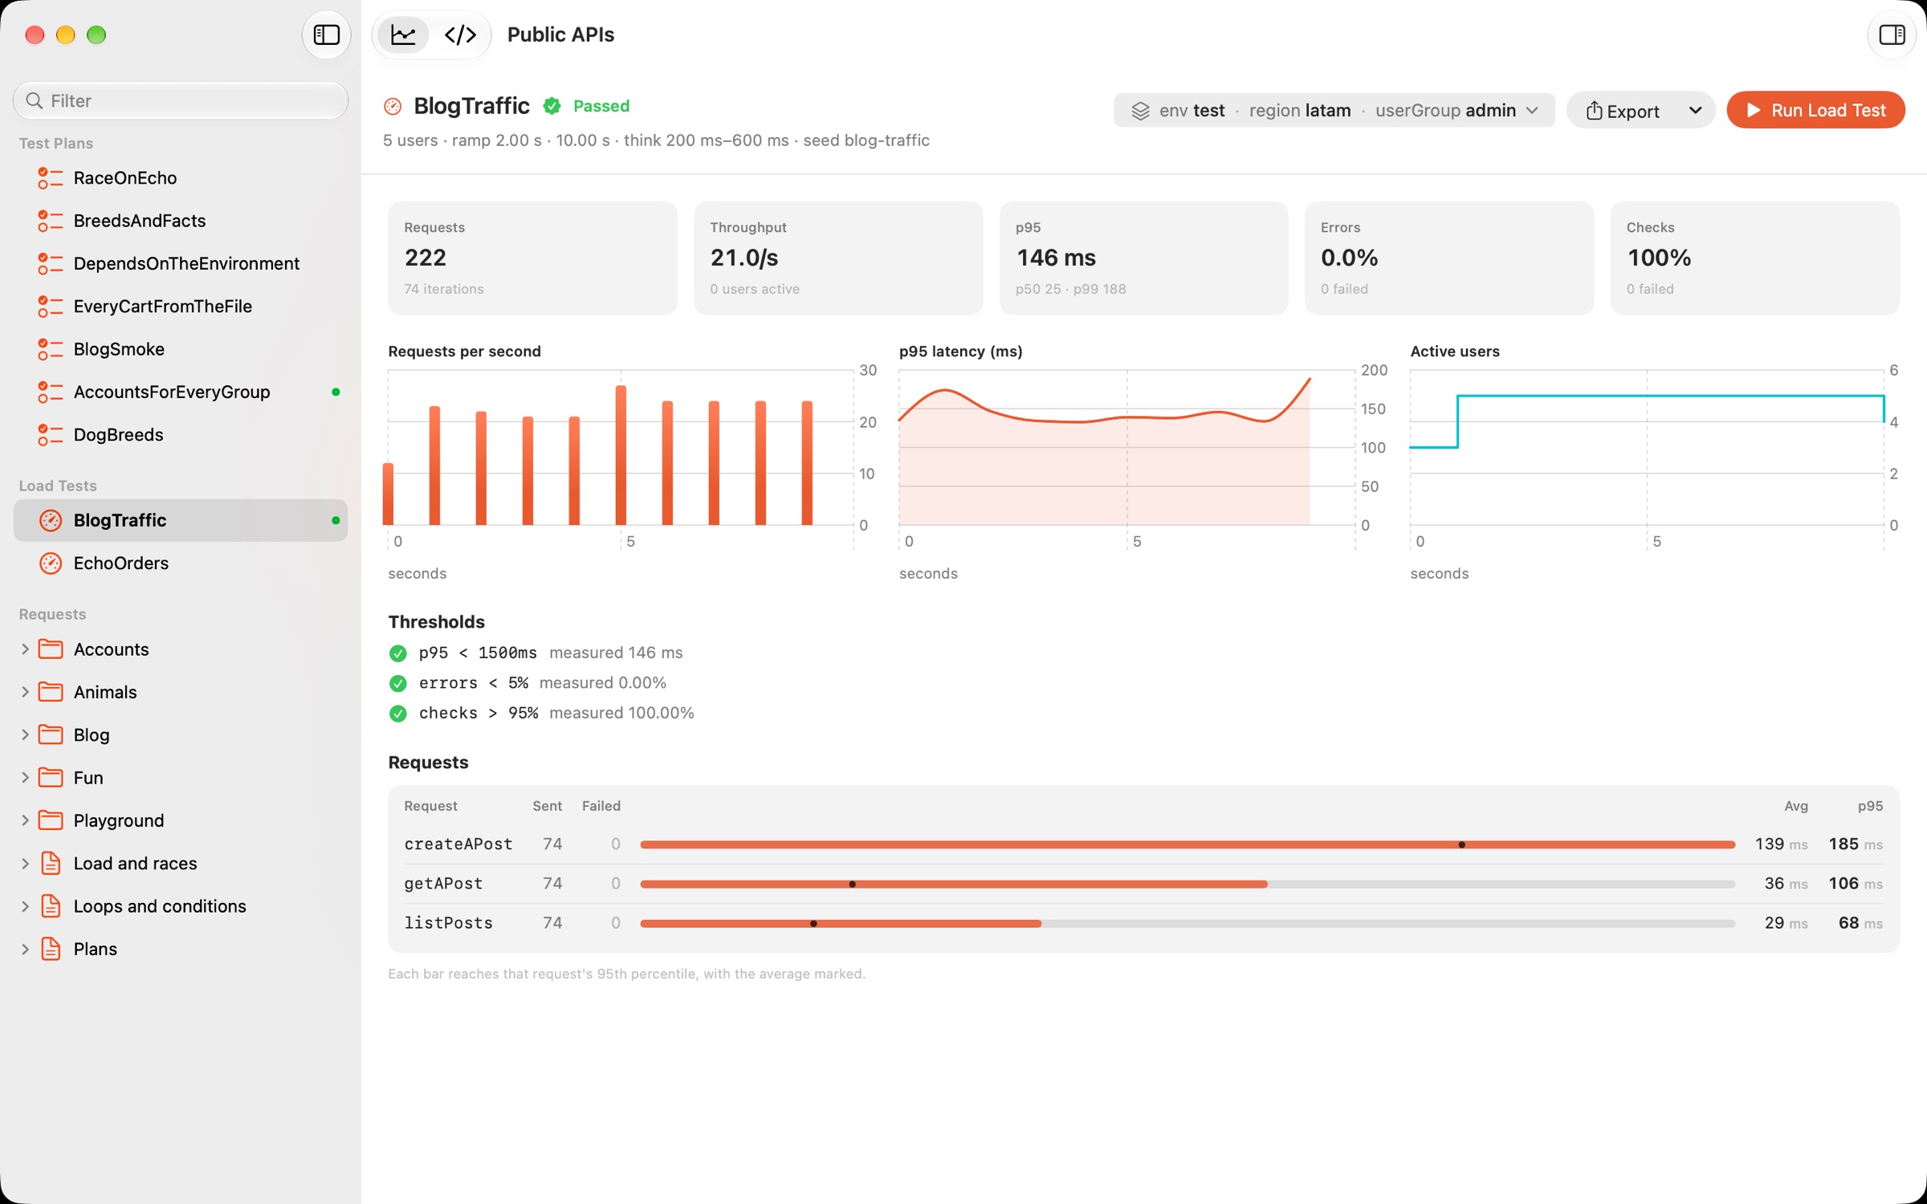Click the BlogTraffic load test gauge icon in sidebar
The image size is (1927, 1204).
pyautogui.click(x=50, y=520)
